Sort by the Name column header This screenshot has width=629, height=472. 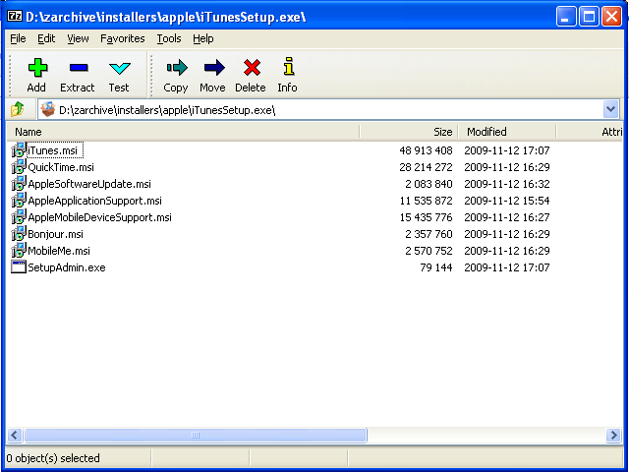183,132
